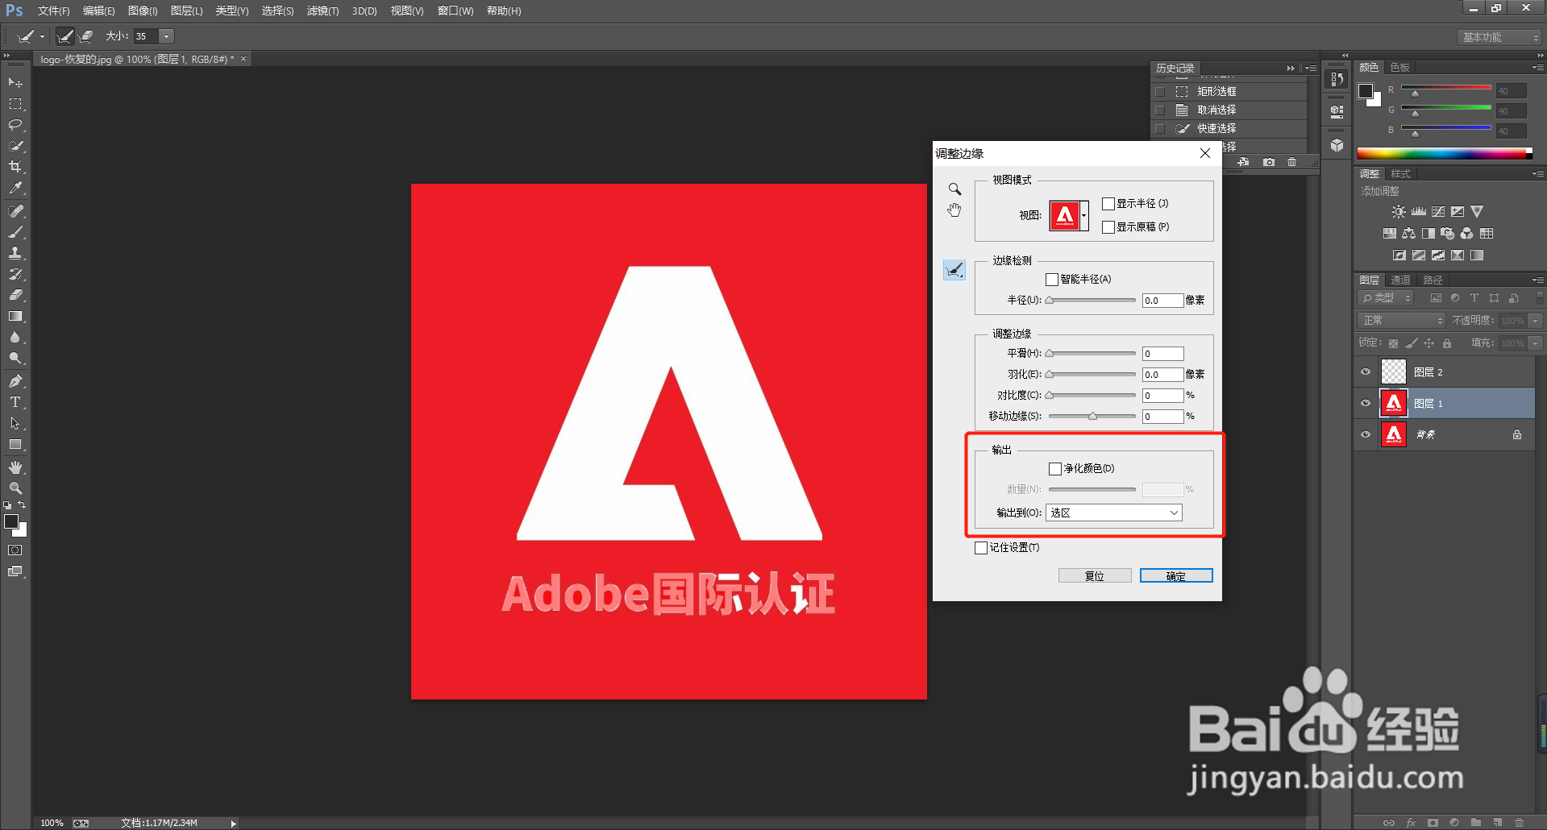Select the 取消选择 history state
The height and width of the screenshot is (830, 1547).
pos(1229,110)
